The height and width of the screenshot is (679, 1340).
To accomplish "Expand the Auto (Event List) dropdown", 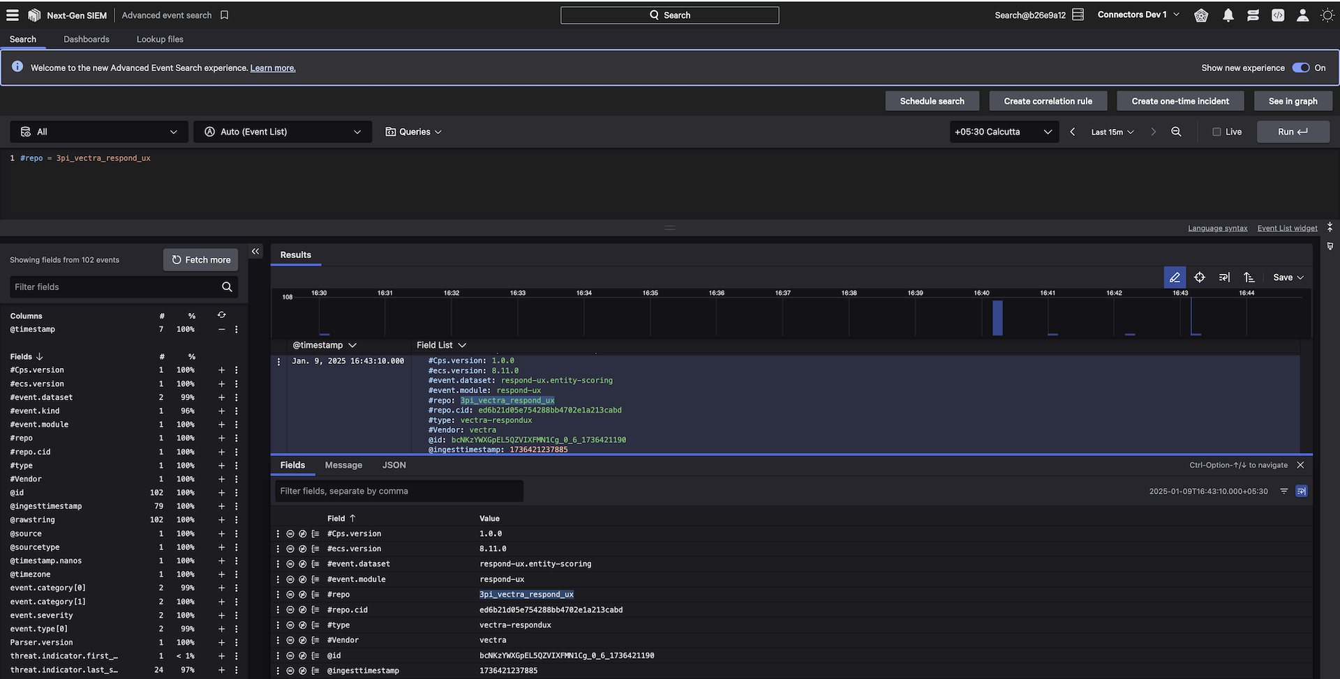I will point(283,132).
